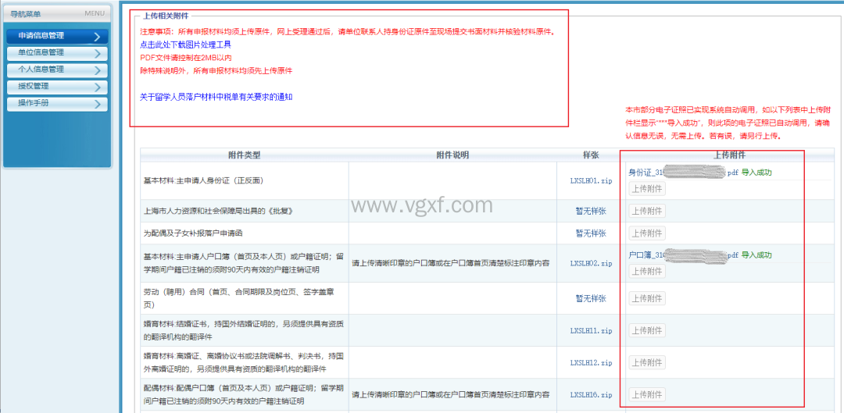Click 上传附件 for 为配偶及子女补报落户申请函
This screenshot has height=413, width=844.
[x=647, y=233]
